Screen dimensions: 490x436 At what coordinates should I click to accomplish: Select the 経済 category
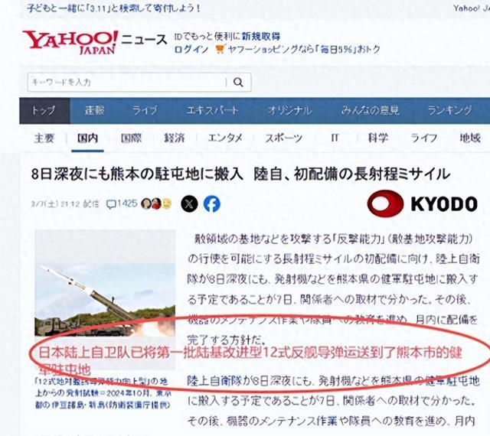point(175,138)
